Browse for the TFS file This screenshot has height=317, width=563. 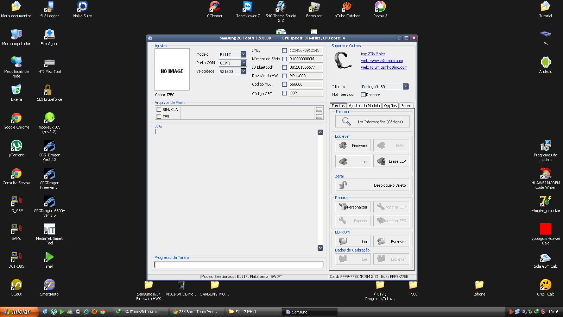319,117
